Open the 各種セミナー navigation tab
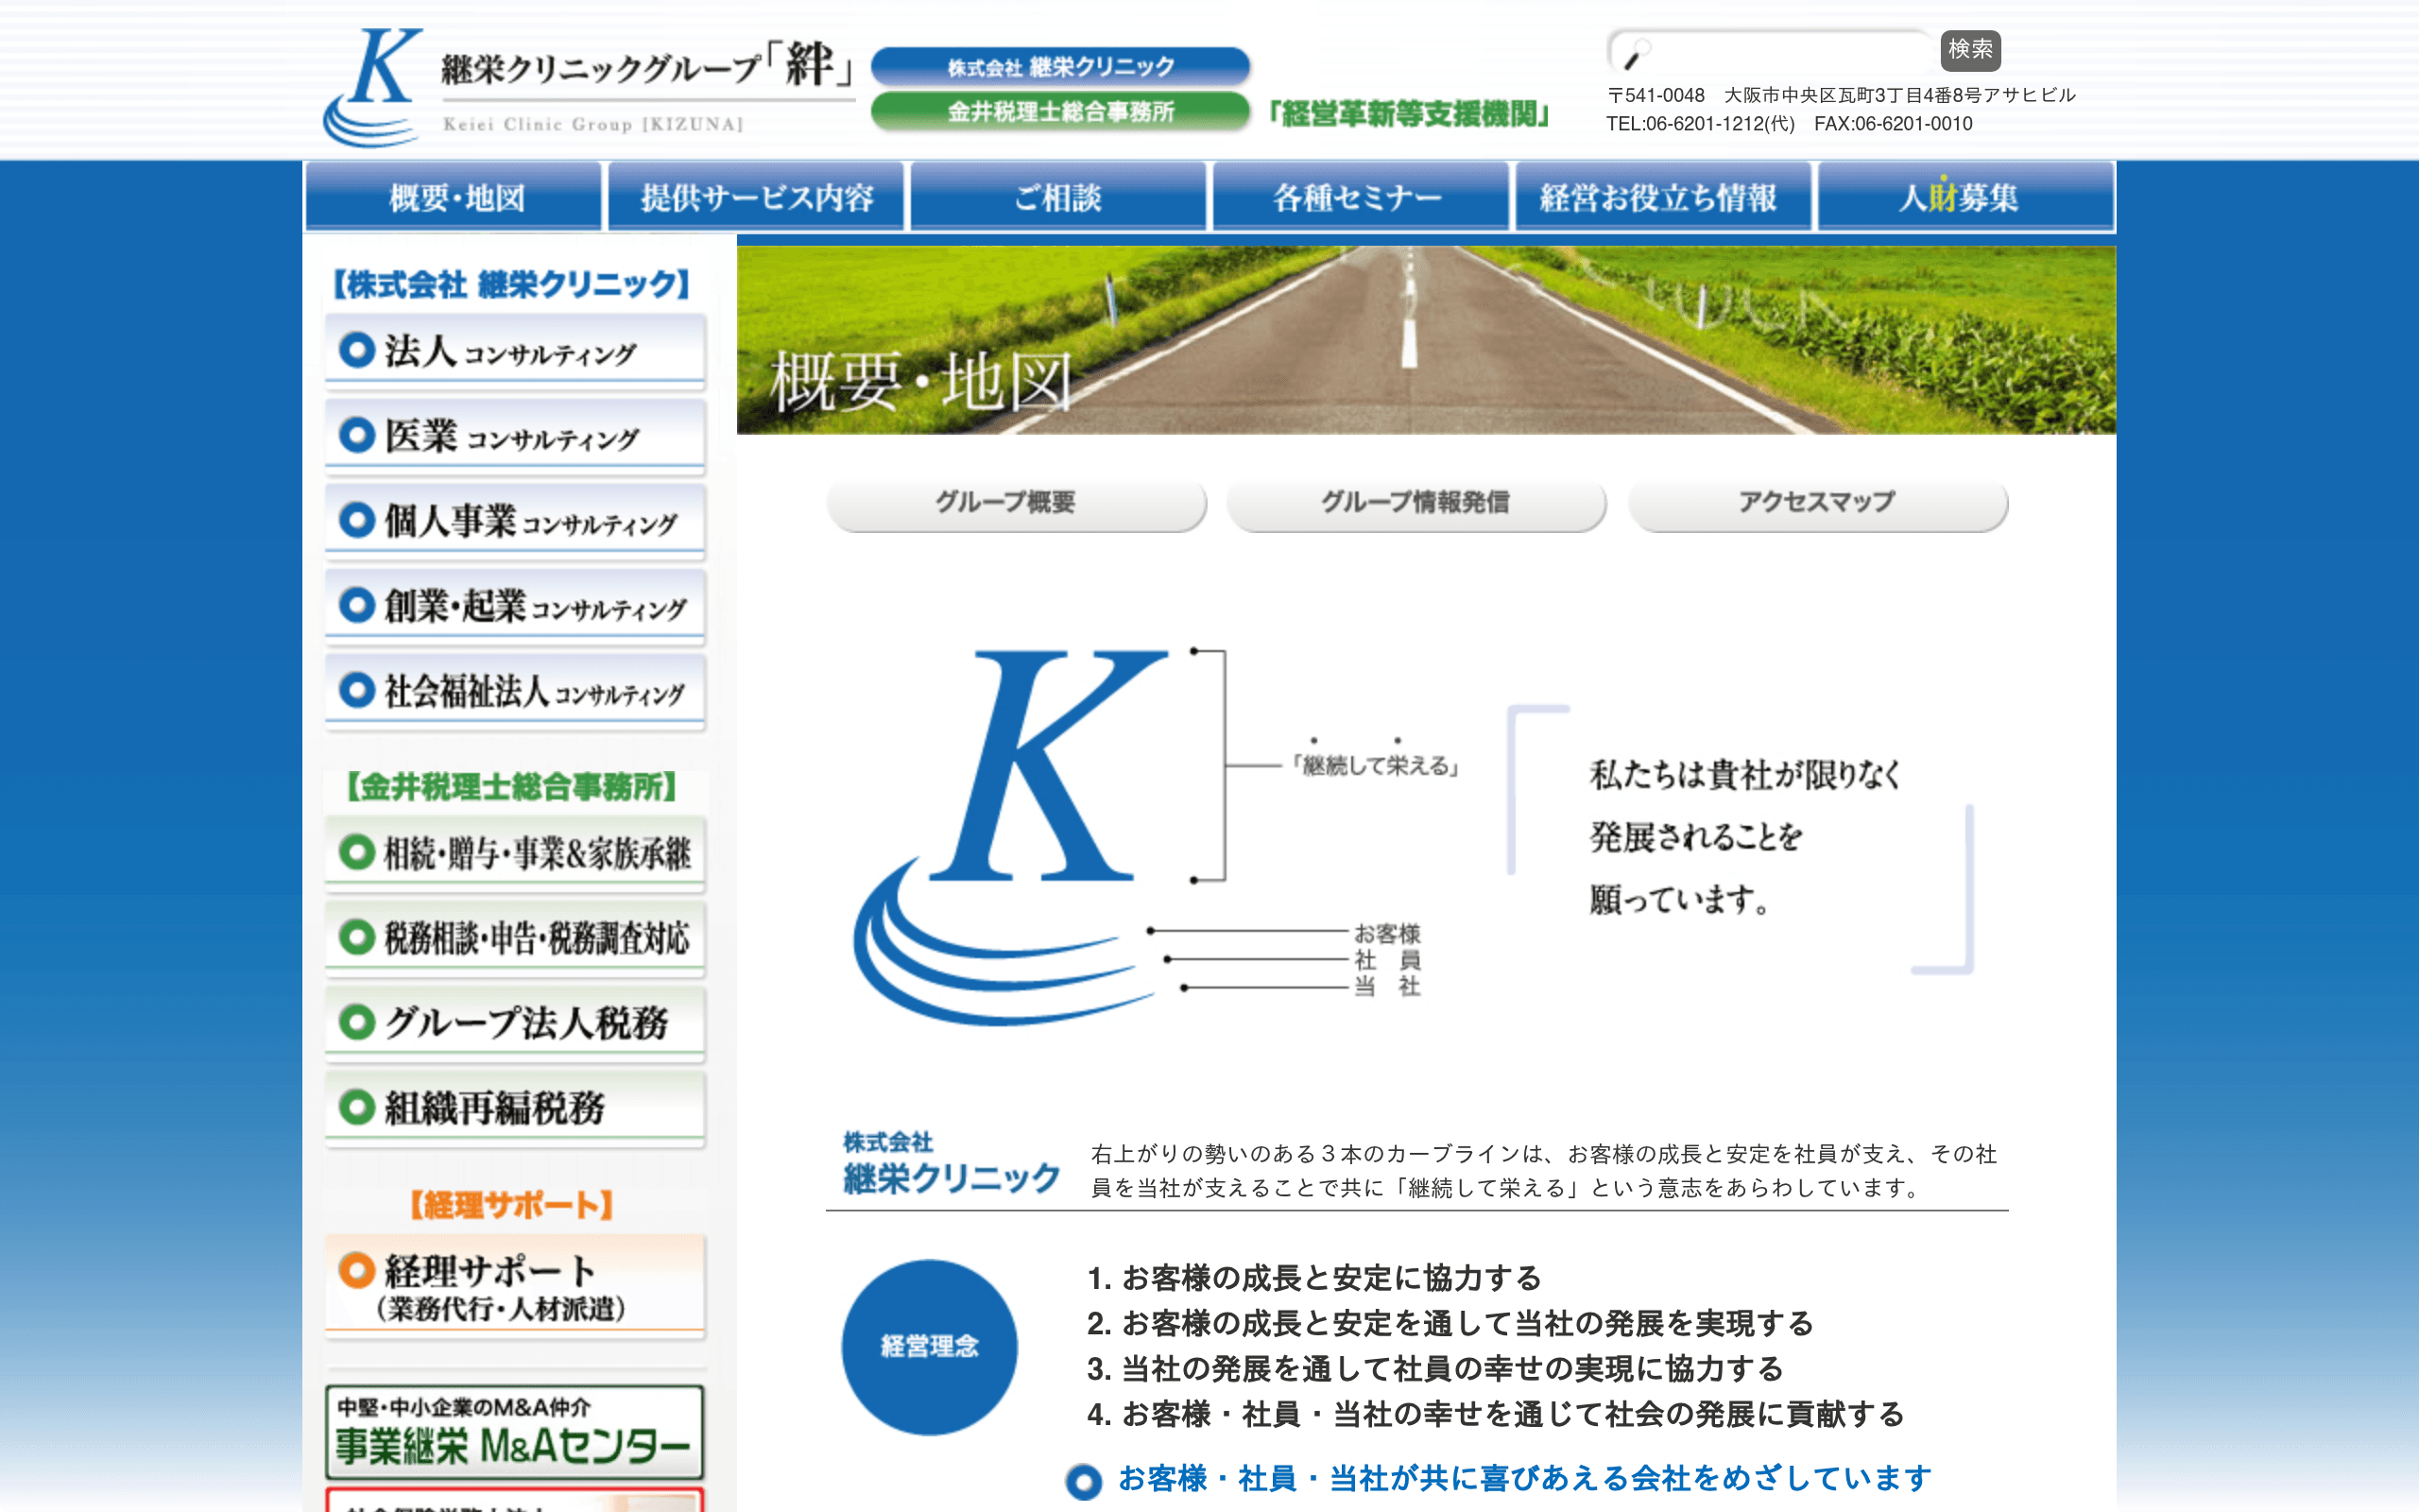The image size is (2419, 1512). click(1361, 197)
